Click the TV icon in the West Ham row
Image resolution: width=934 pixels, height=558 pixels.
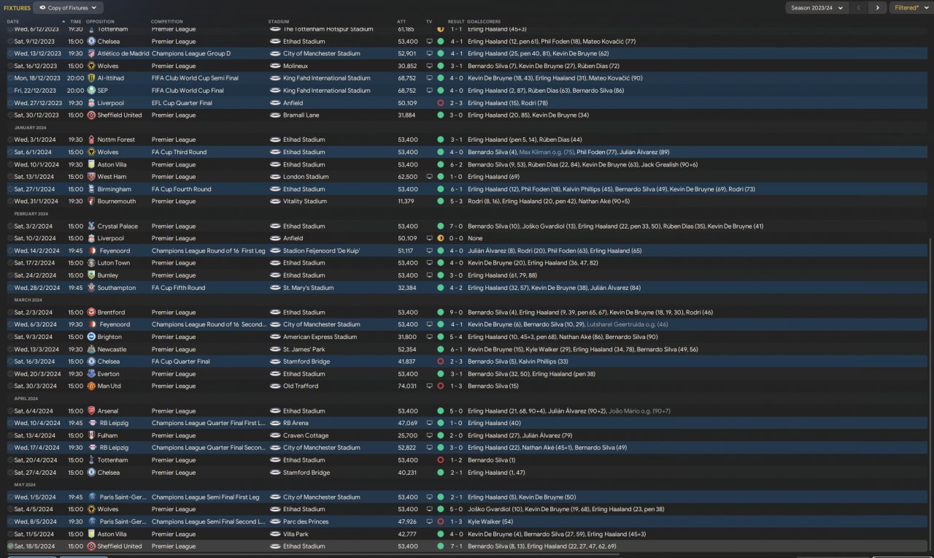[x=430, y=177]
